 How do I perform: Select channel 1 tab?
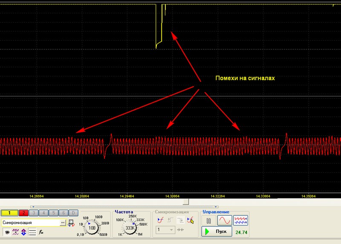pos(9,213)
